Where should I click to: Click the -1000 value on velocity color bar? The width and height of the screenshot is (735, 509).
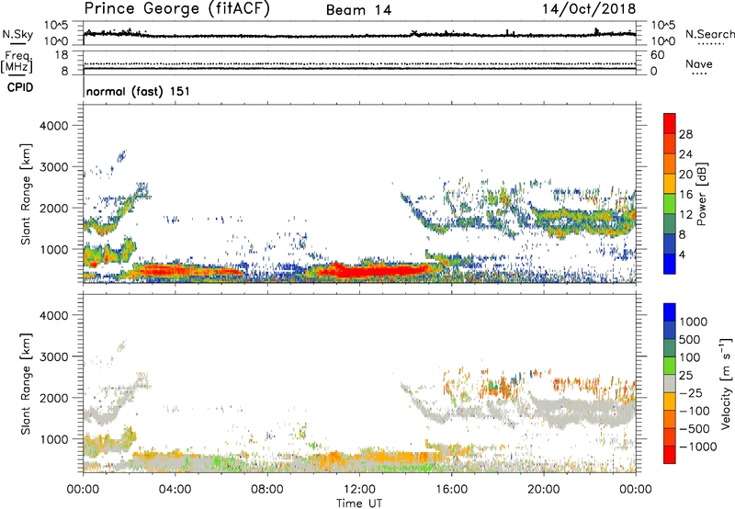pyautogui.click(x=698, y=447)
